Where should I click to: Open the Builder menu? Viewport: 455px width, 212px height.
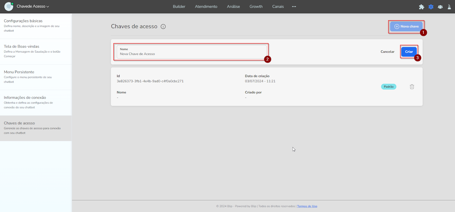click(x=179, y=7)
